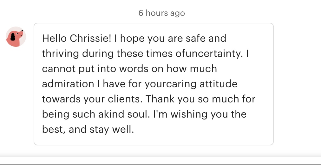321x165 pixels.
Task: Click the misspelled "ofuncertainty" text
Action: pyautogui.click(x=209, y=54)
